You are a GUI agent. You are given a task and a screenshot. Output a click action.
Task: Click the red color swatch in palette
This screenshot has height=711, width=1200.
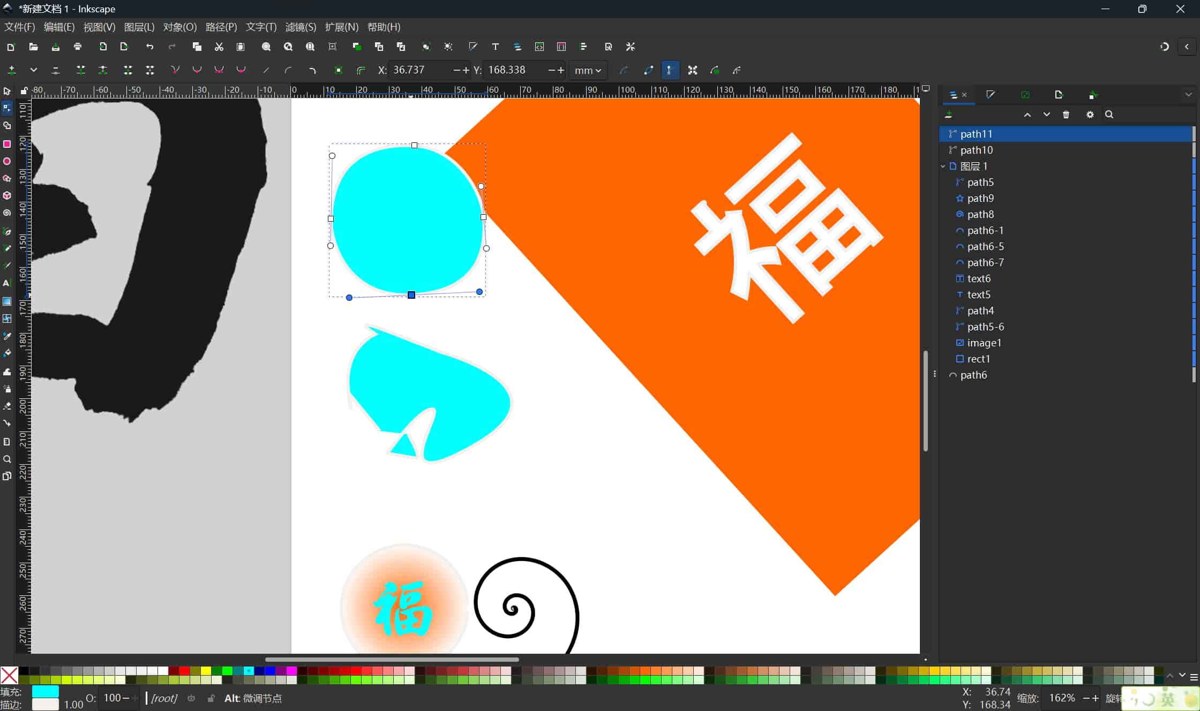coord(184,671)
